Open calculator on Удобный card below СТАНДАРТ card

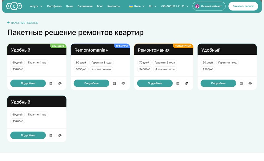pos(51,135)
